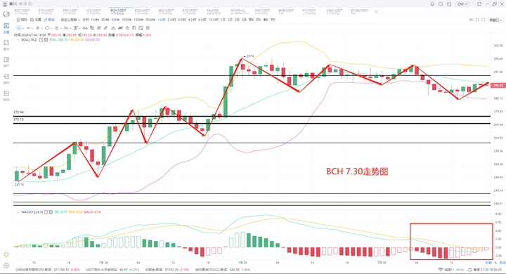
Task: Switch to the BNB/USDT tab
Action: coord(286,12)
